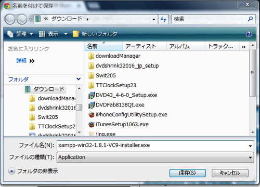Click the refresh button beside address bar
The image size is (260, 187).
click(163, 19)
